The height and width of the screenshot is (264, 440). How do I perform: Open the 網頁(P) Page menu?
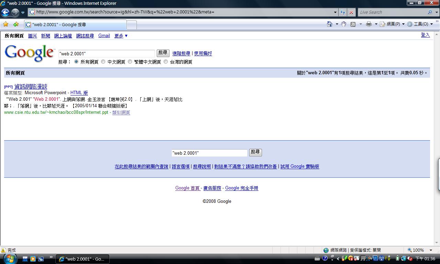point(392,24)
